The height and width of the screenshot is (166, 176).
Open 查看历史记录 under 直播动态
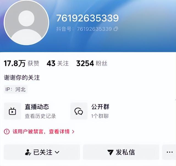click(x=40, y=116)
